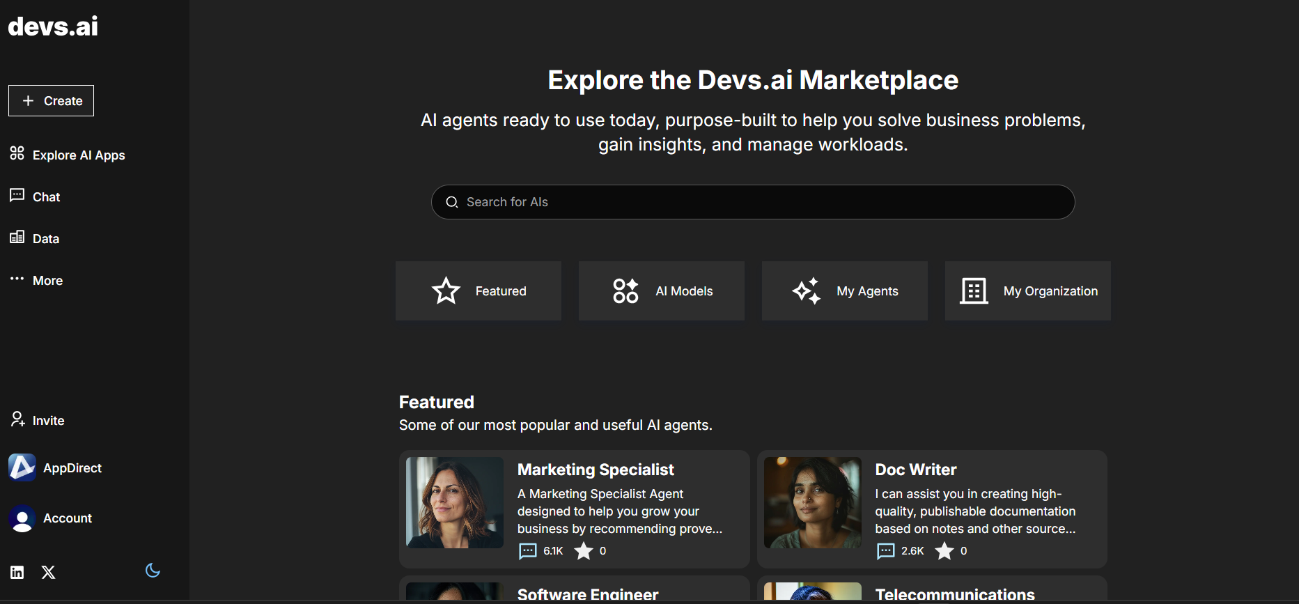Open the LinkedIn icon link

pyautogui.click(x=17, y=573)
